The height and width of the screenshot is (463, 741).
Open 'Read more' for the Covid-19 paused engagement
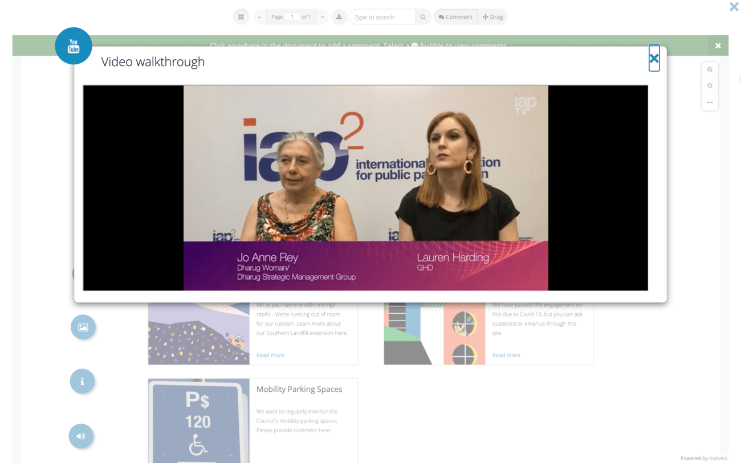click(506, 355)
